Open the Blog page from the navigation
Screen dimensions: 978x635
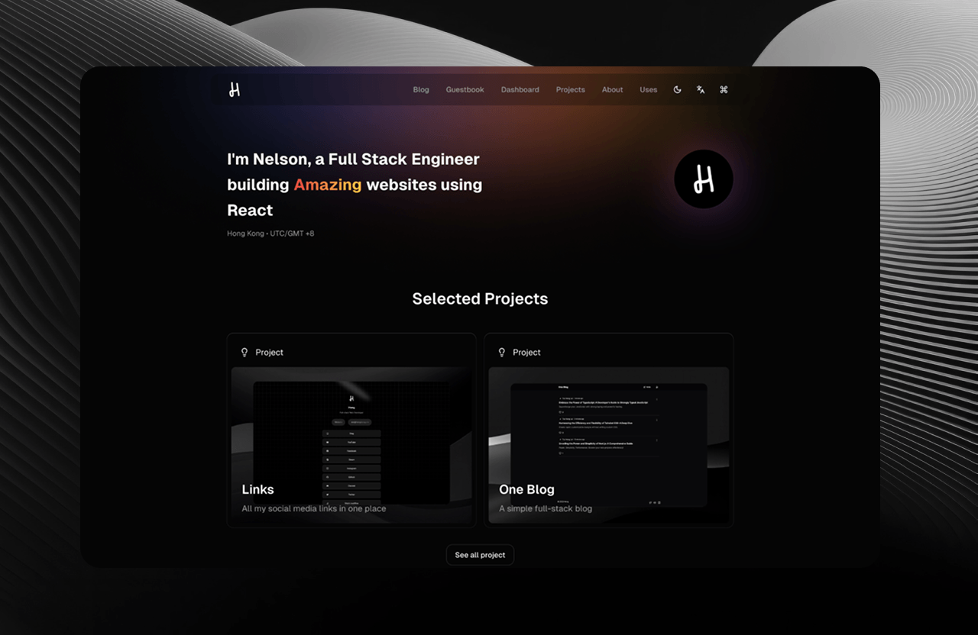pyautogui.click(x=421, y=90)
